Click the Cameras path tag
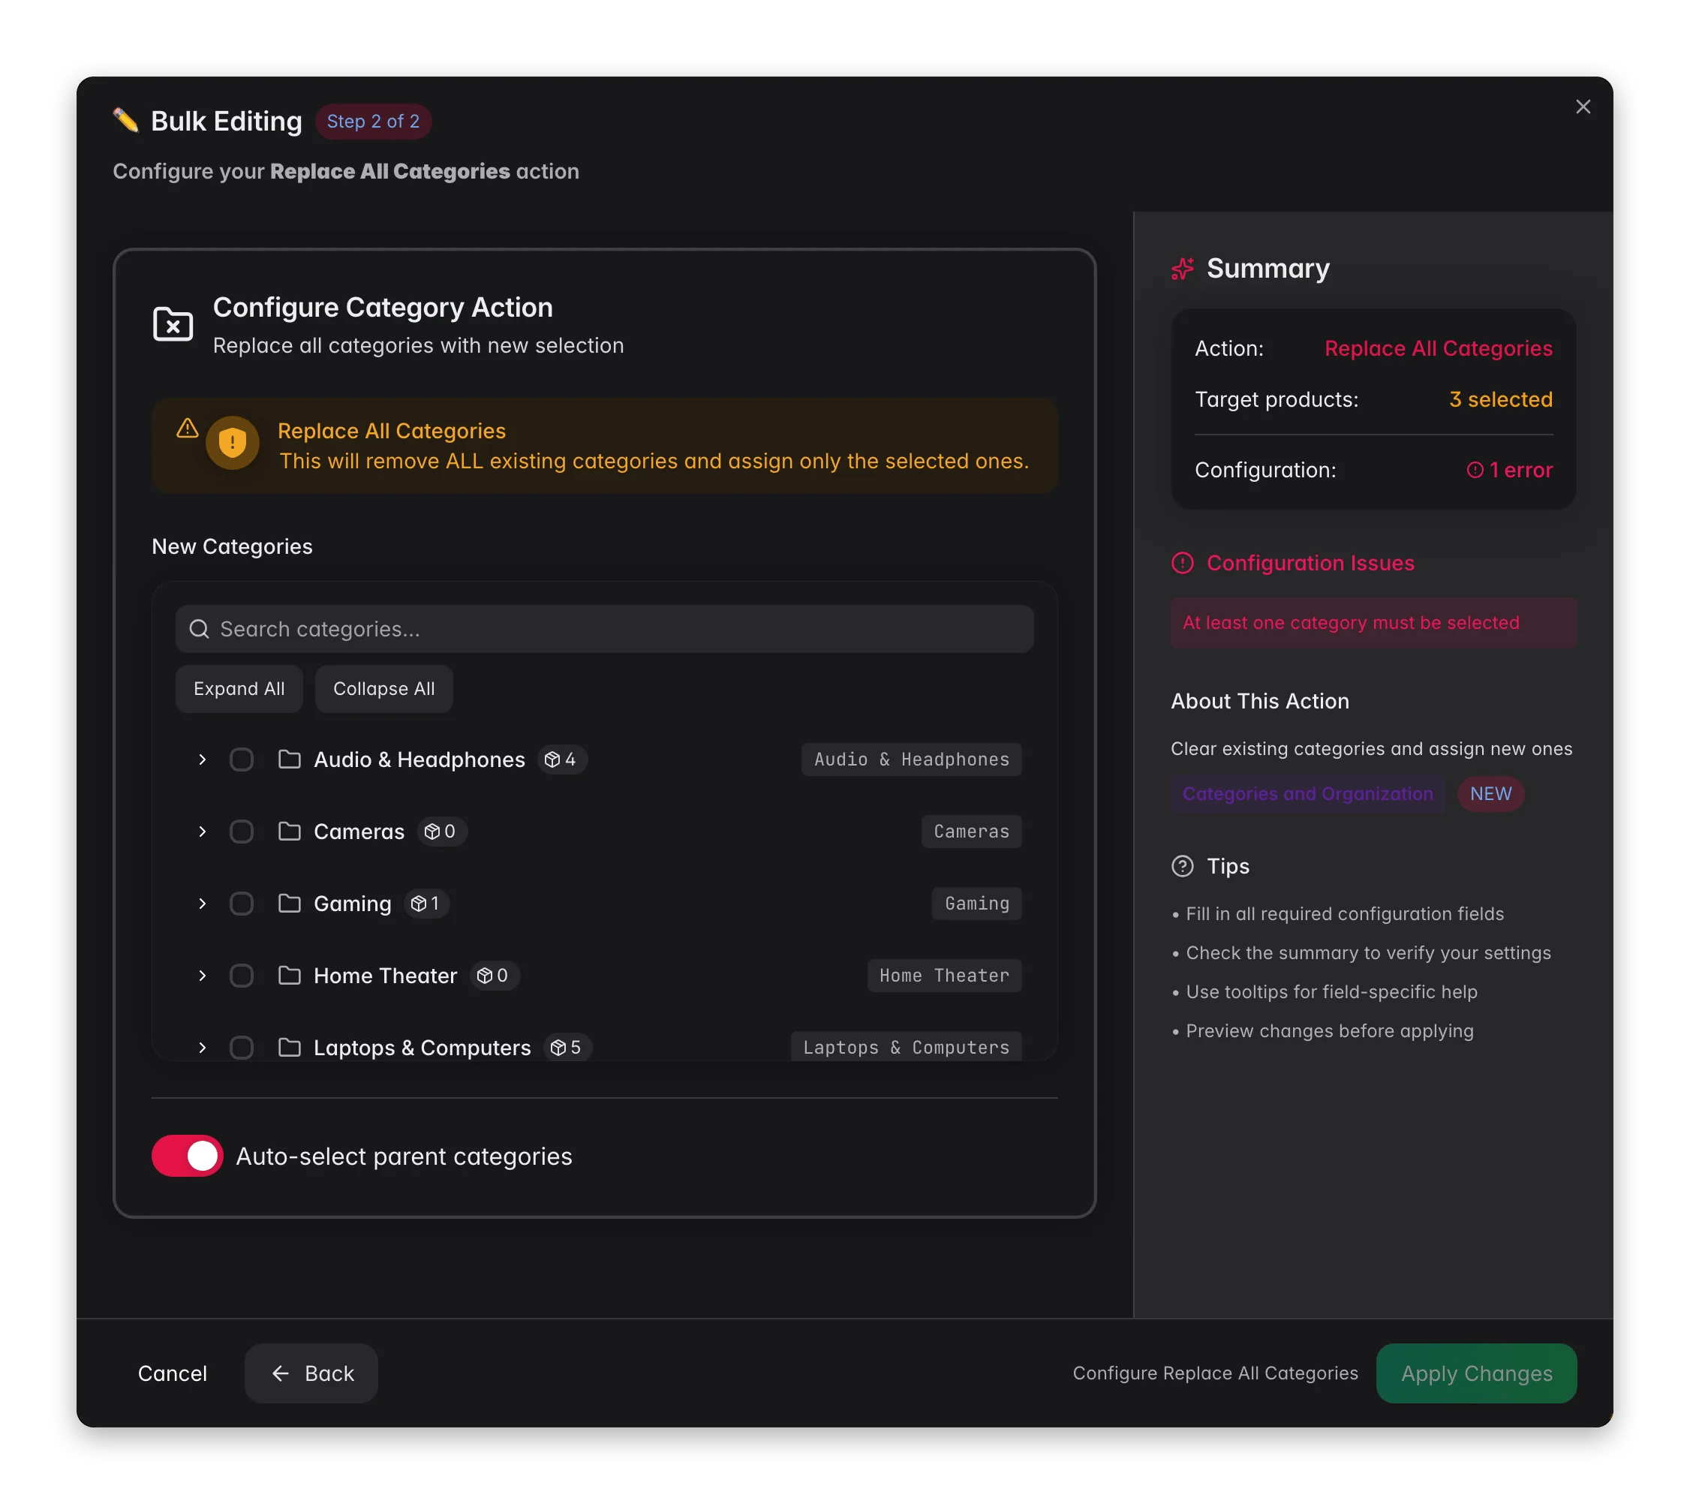1690x1504 pixels. 972,831
